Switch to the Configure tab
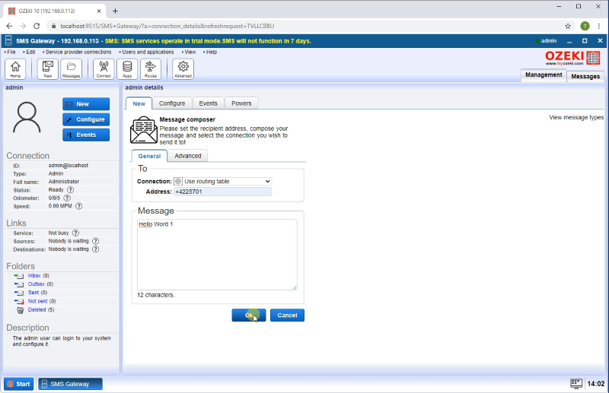The image size is (609, 393). tap(172, 103)
